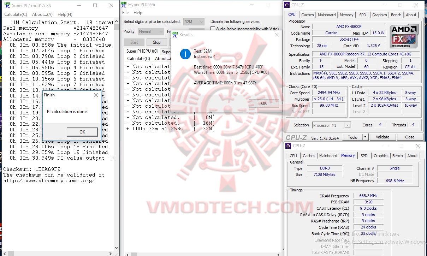The width and height of the screenshot is (427, 256).
Task: Open the File menu in Hyper PI
Action: coord(125,13)
